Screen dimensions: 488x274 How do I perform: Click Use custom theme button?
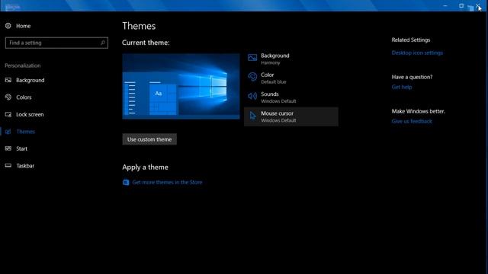(149, 139)
